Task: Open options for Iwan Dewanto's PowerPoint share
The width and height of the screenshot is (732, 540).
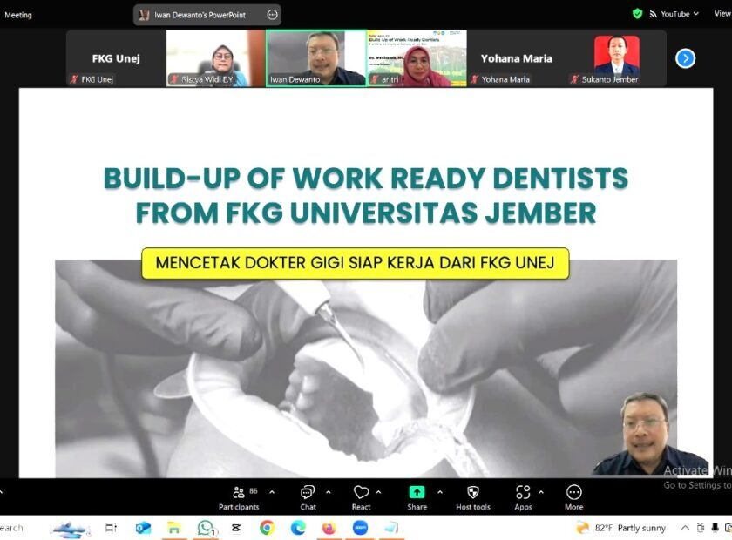Action: (x=272, y=15)
